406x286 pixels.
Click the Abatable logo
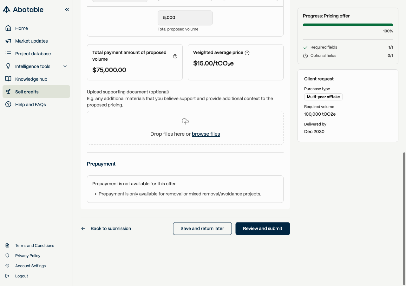[23, 10]
